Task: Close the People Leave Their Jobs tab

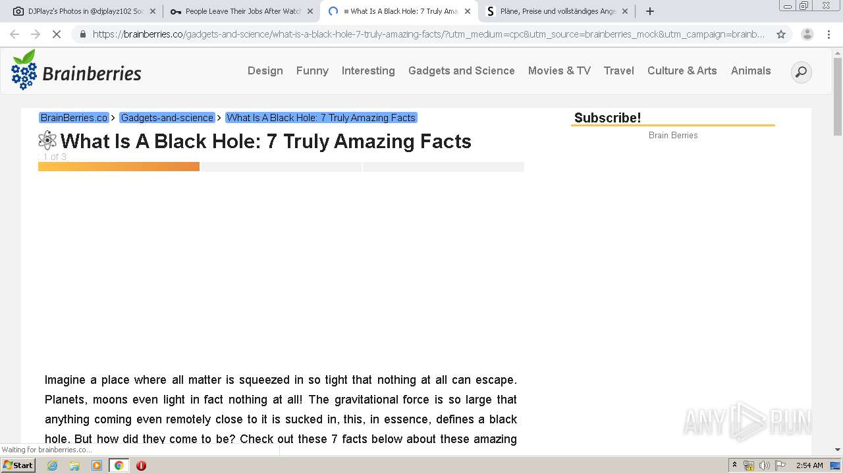Action: tap(310, 11)
